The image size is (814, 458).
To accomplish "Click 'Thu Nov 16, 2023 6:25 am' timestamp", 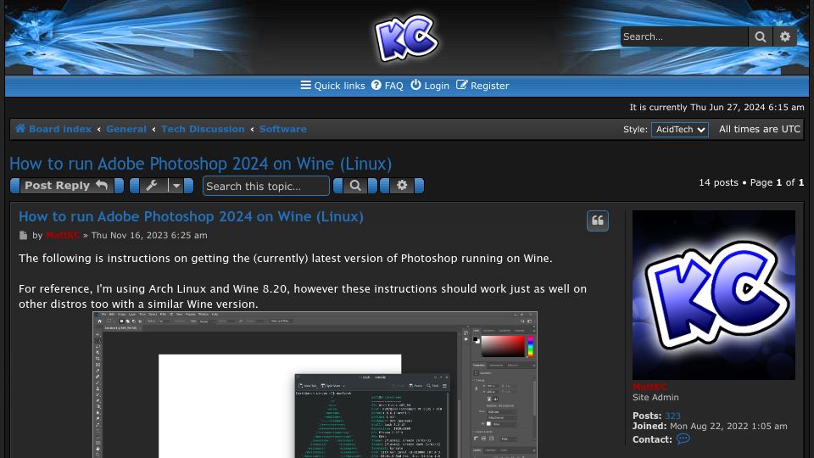I will point(149,235).
